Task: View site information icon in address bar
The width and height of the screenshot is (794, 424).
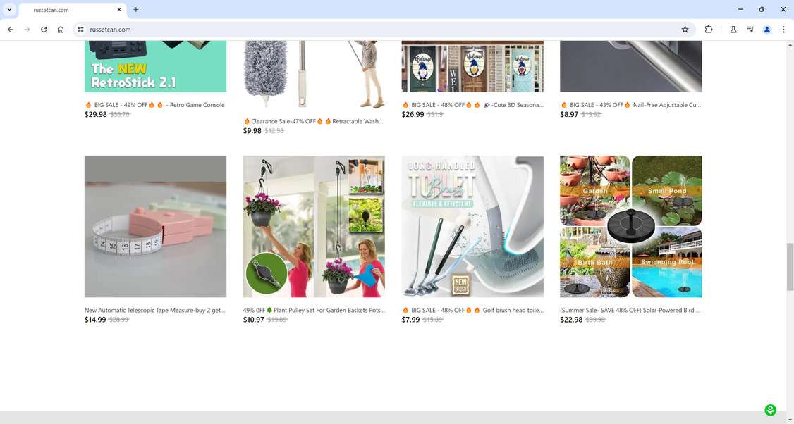Action: click(80, 30)
